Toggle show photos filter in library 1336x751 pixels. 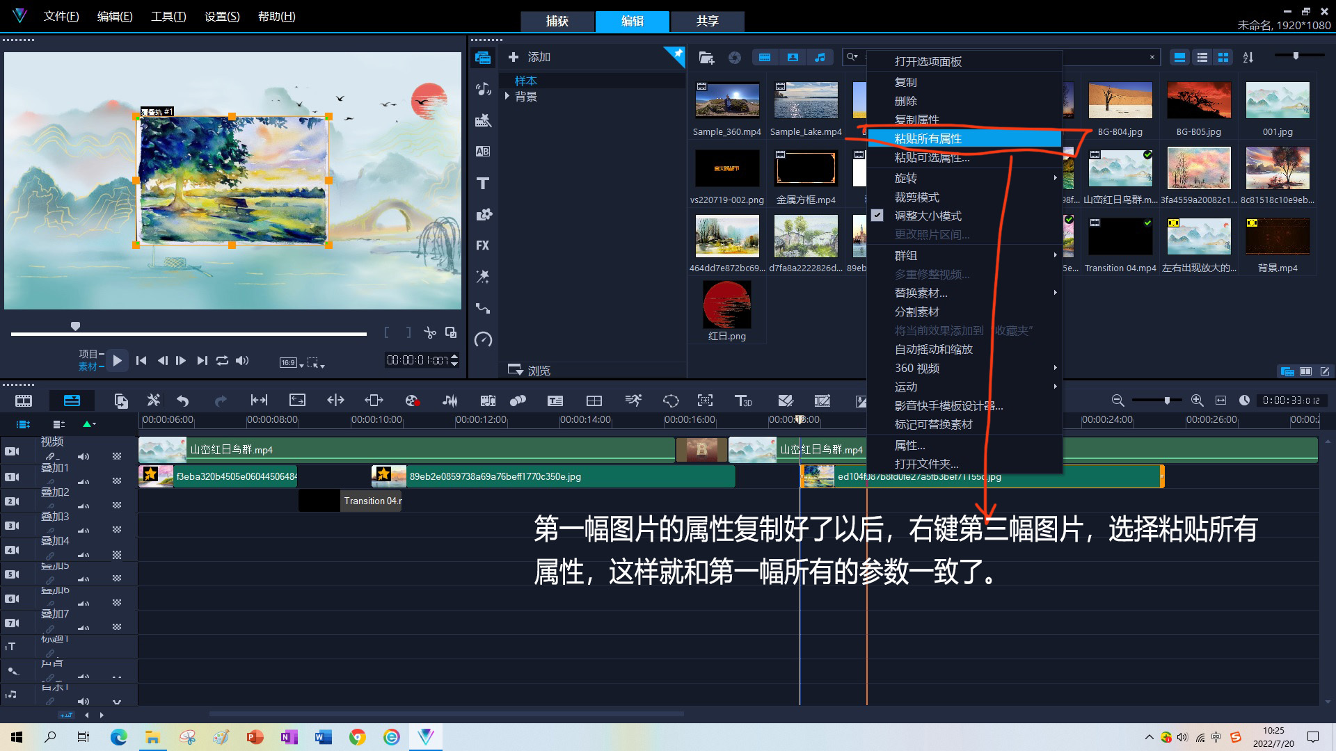(793, 58)
